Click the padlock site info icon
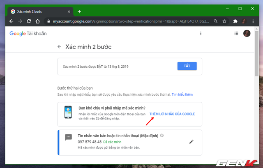Screen dimensions: 263x168 tap(48, 21)
